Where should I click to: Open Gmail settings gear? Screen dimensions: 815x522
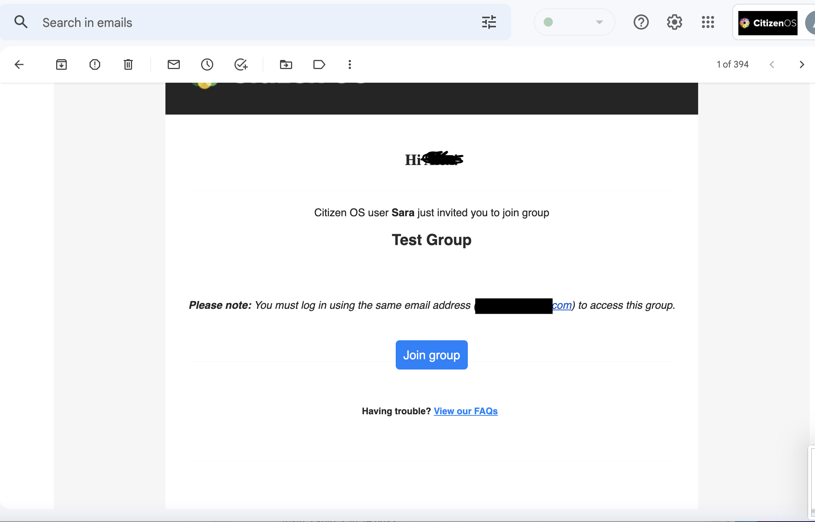coord(675,22)
